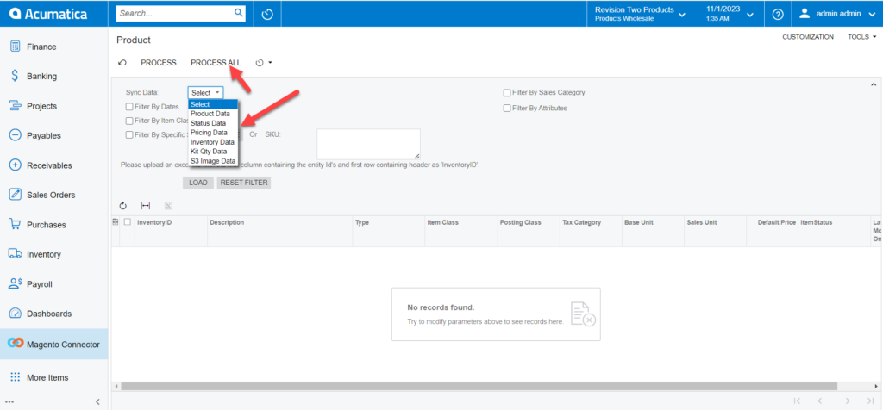883x410 pixels.
Task: Open the Tools dropdown menu
Action: tap(862, 36)
